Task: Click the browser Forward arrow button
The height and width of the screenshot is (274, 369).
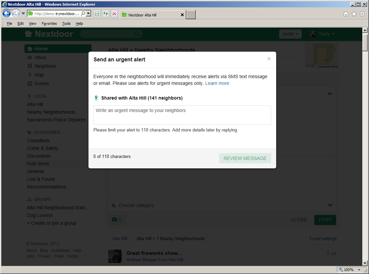Action: tap(16, 14)
